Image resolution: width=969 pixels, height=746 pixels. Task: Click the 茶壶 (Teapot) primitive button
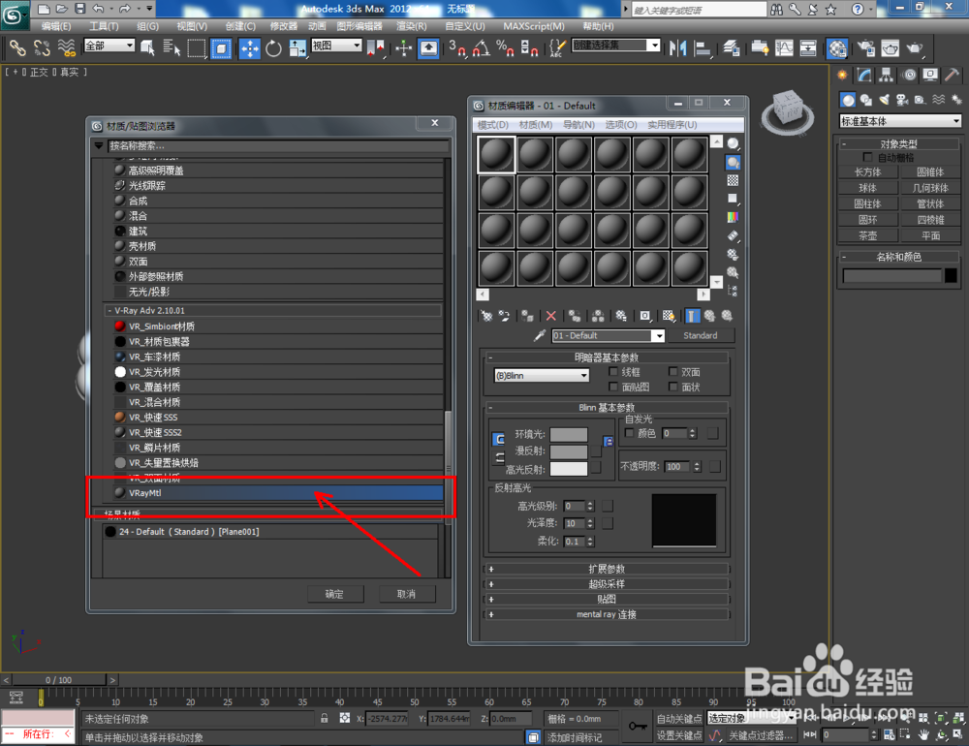(867, 236)
